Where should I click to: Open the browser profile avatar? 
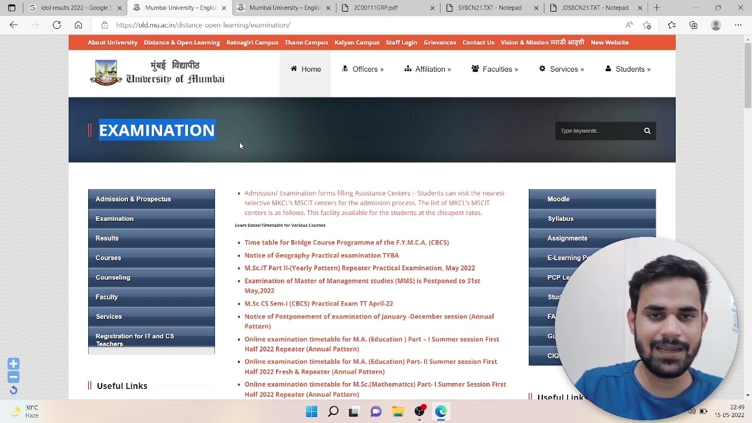pos(716,25)
